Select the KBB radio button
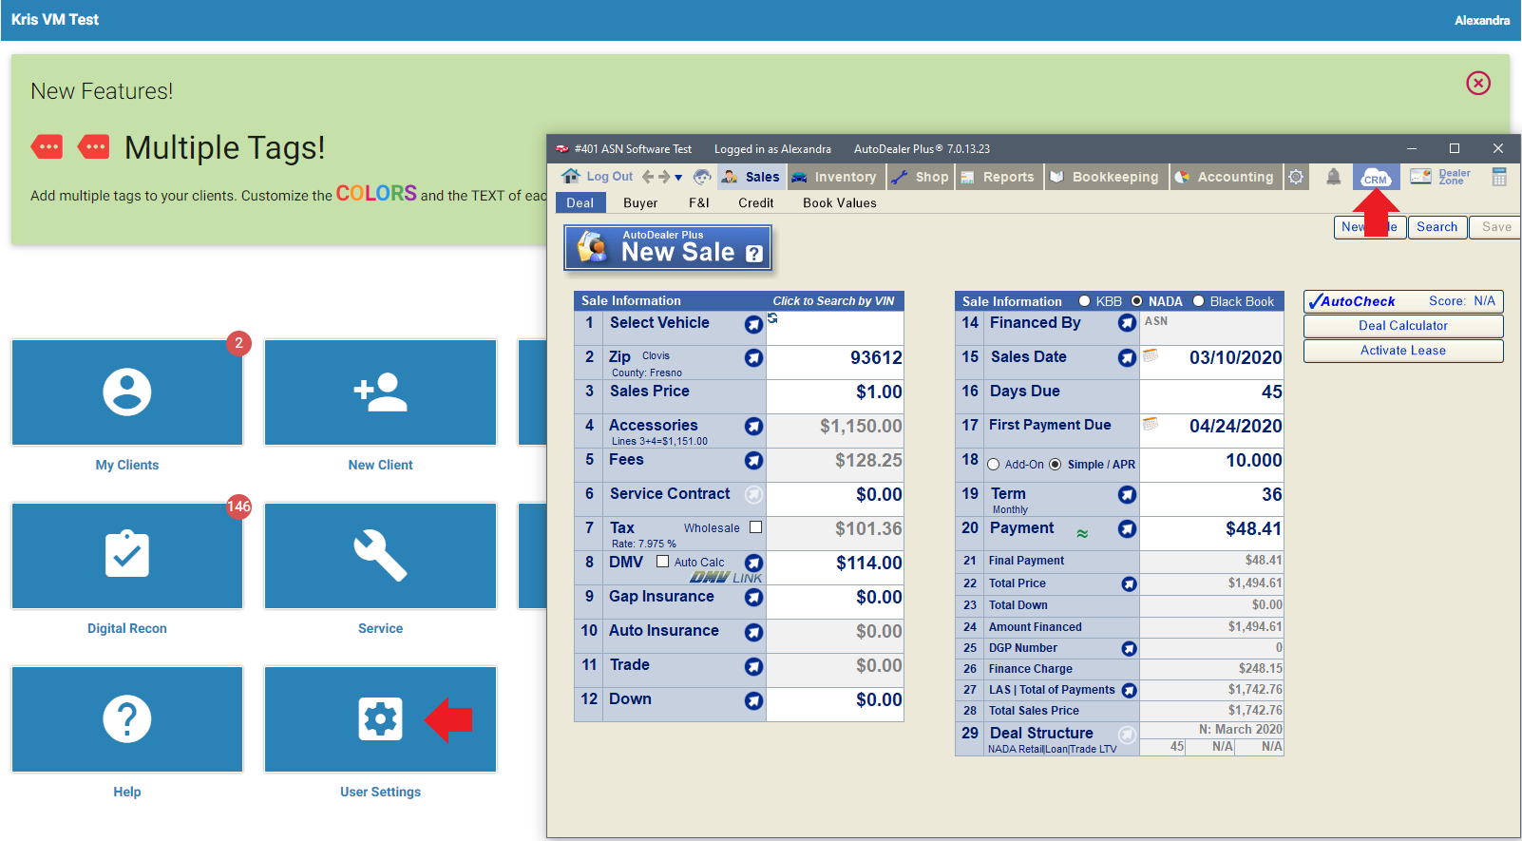This screenshot has height=841, width=1522. tap(1084, 301)
